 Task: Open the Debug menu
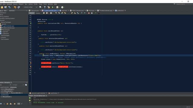30,4
